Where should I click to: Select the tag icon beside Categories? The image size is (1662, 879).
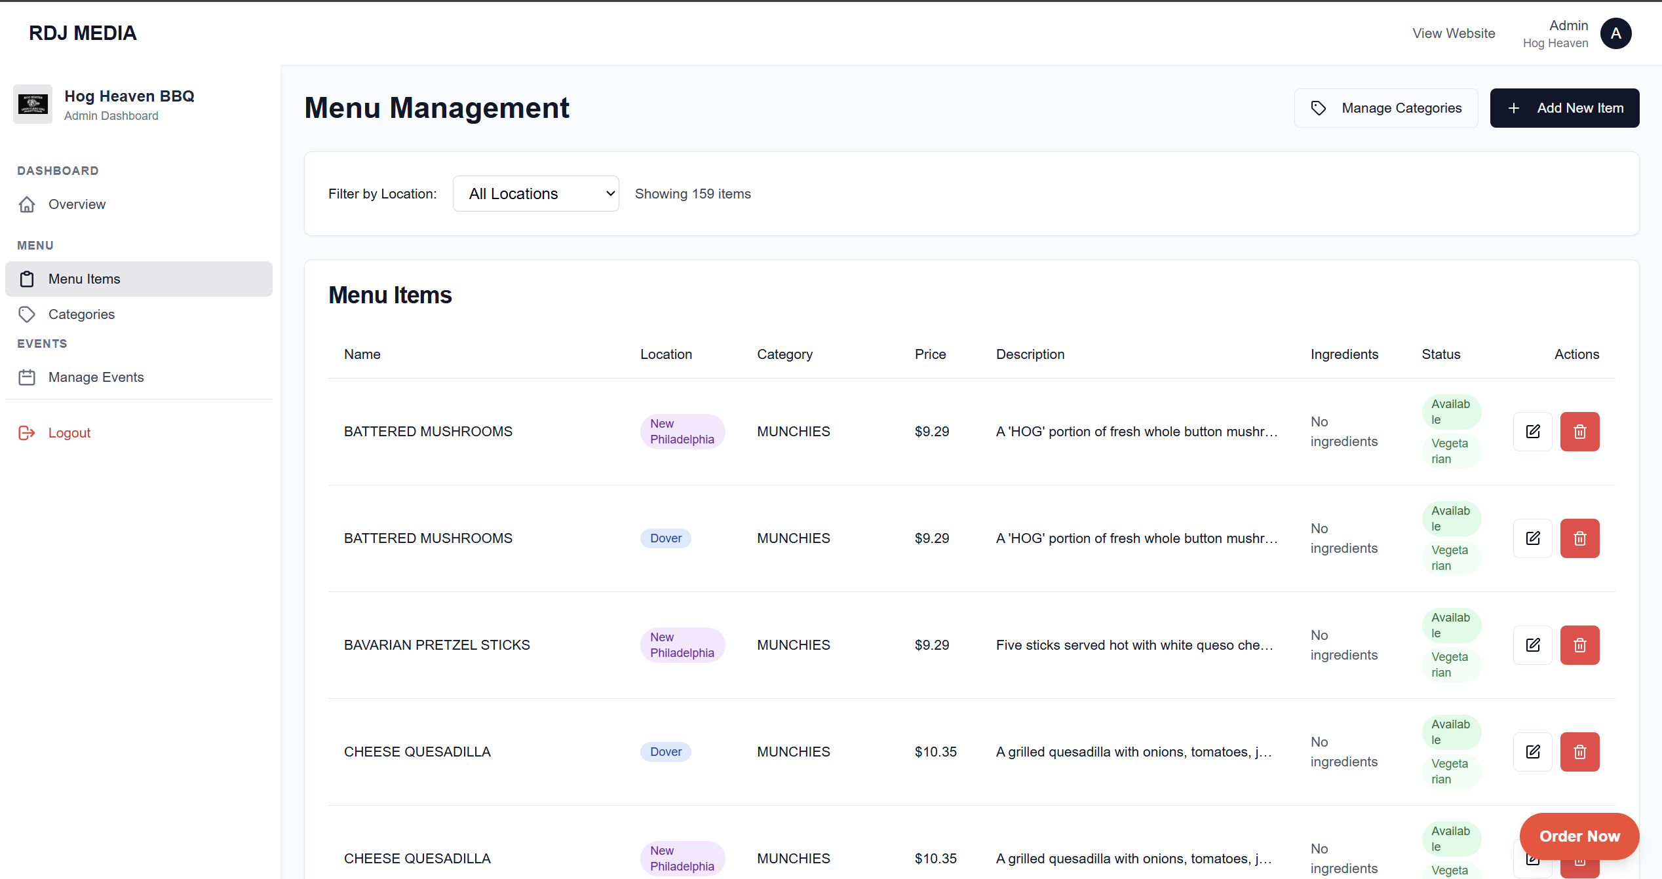(27, 314)
